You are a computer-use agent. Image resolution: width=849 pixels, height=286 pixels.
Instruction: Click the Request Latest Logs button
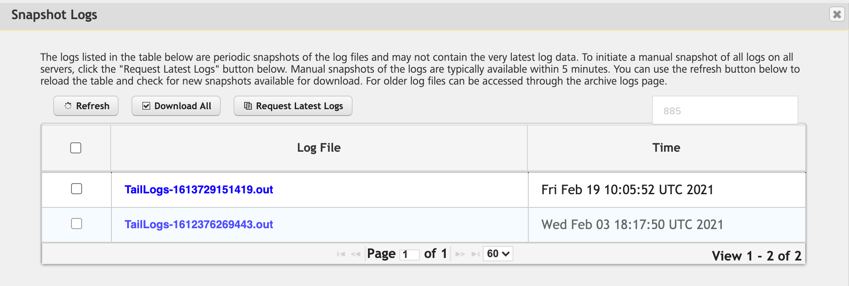(x=293, y=106)
